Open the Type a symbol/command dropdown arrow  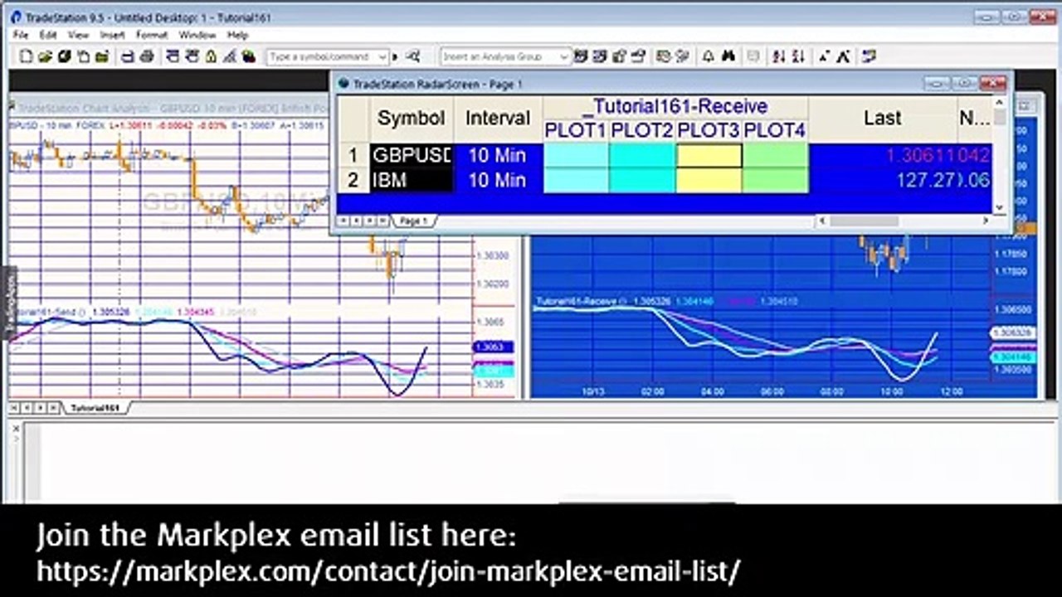[x=382, y=56]
